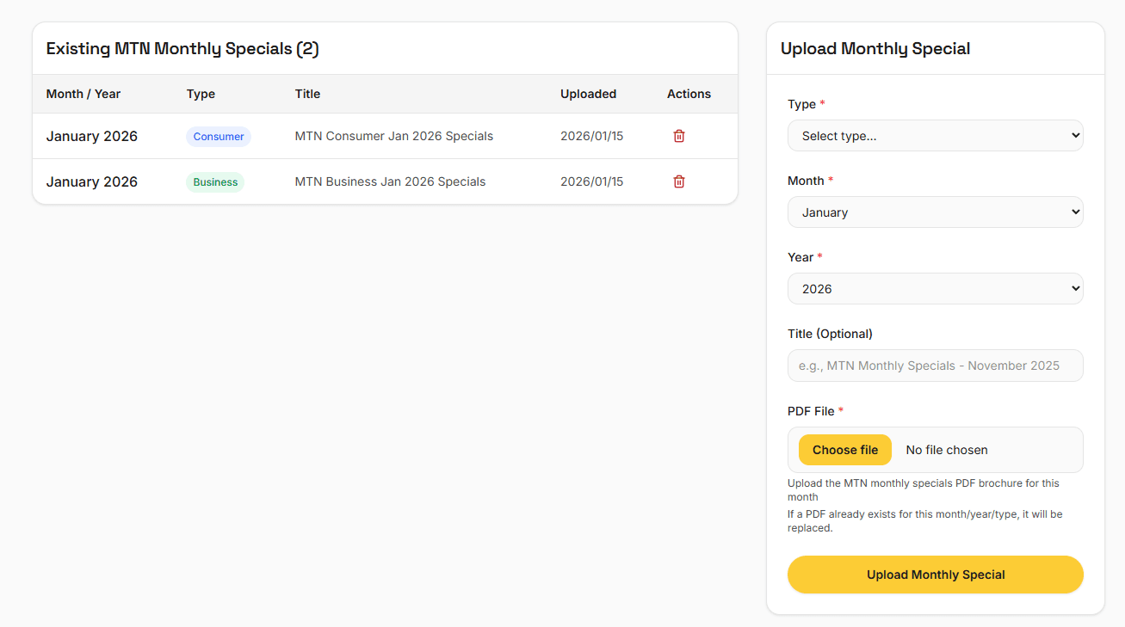1125x627 pixels.
Task: Expand the Month dropdown showing January
Action: [x=935, y=212]
